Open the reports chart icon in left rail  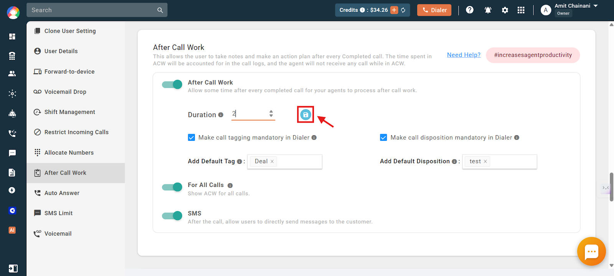pos(12,172)
